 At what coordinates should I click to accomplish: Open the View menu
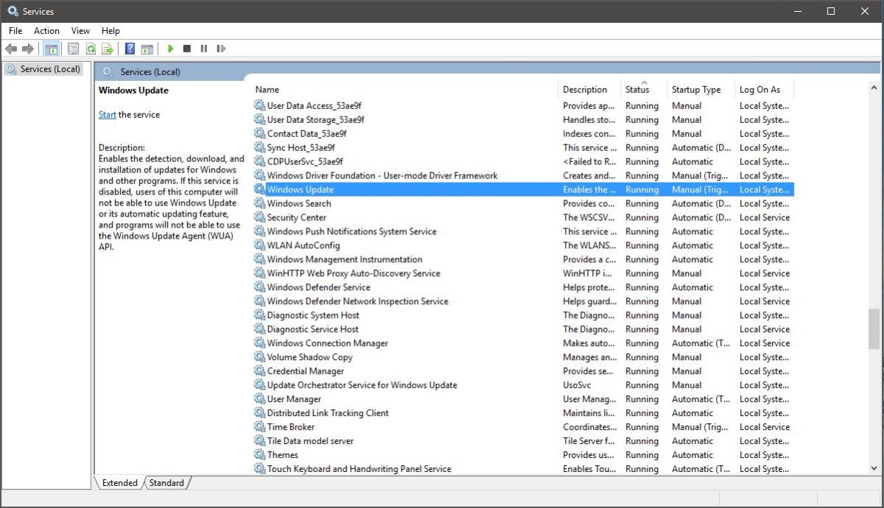click(80, 30)
